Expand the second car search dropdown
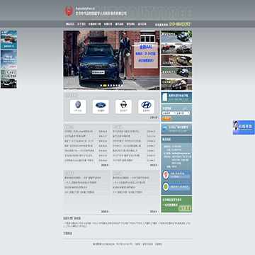Screen dimensions: 255x255 pos(183,113)
